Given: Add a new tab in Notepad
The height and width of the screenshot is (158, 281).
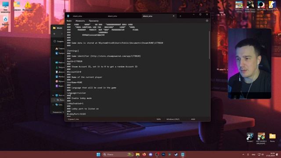Looking at the screenshot, I should tap(180, 16).
